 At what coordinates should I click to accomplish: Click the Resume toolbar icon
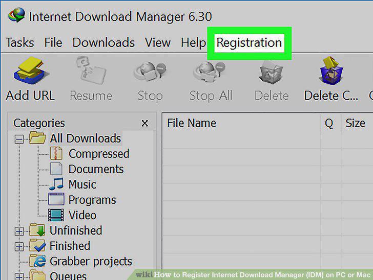tap(91, 71)
